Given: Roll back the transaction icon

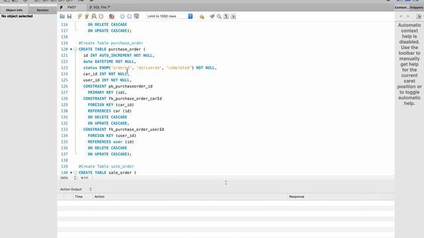Looking at the screenshot, I should click(x=129, y=17).
